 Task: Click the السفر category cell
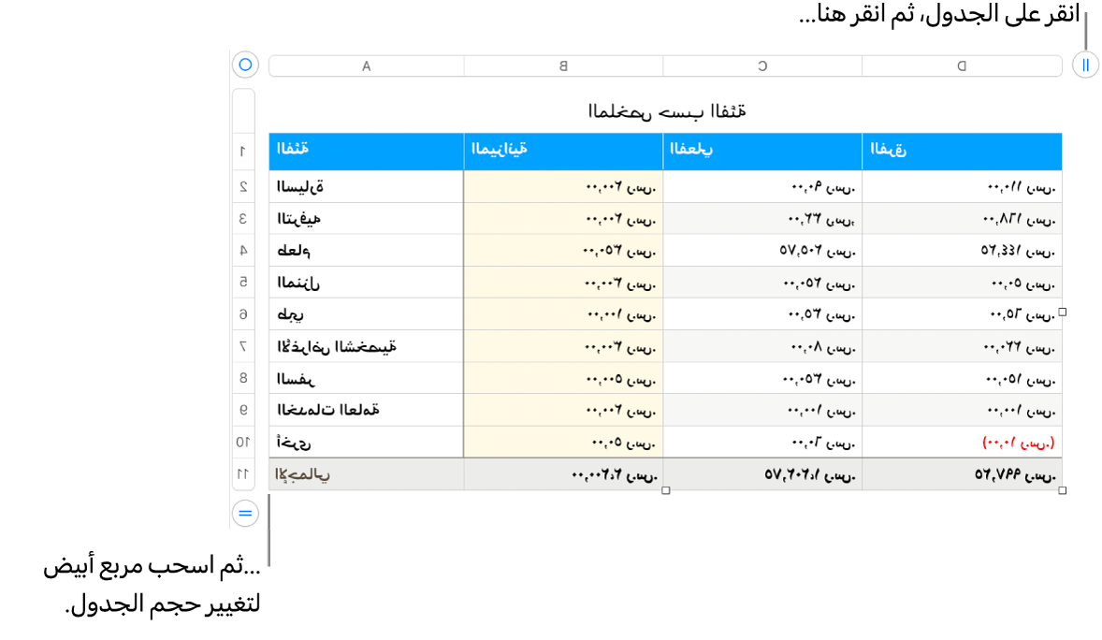[x=366, y=378]
